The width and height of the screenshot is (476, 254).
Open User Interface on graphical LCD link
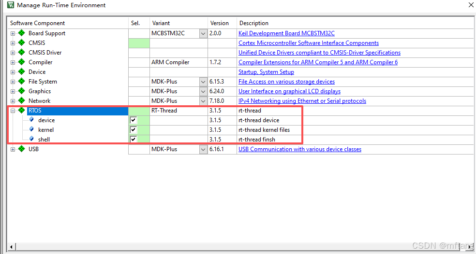(289, 91)
